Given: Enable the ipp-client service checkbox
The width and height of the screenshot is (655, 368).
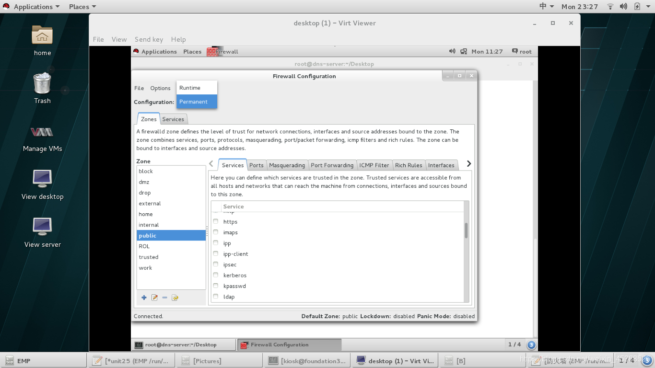Looking at the screenshot, I should pos(216,254).
